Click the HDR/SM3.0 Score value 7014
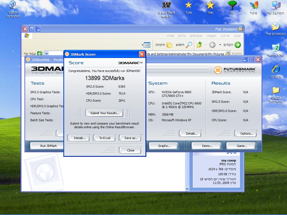287x215 pixels. pyautogui.click(x=122, y=94)
